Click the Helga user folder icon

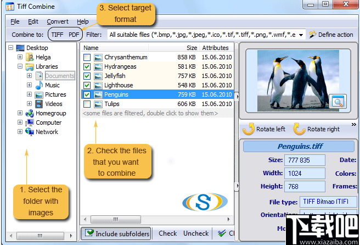coord(30,57)
